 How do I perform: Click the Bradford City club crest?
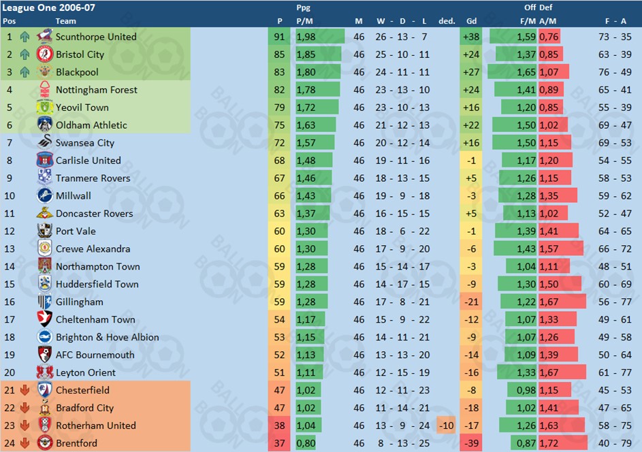(45, 407)
